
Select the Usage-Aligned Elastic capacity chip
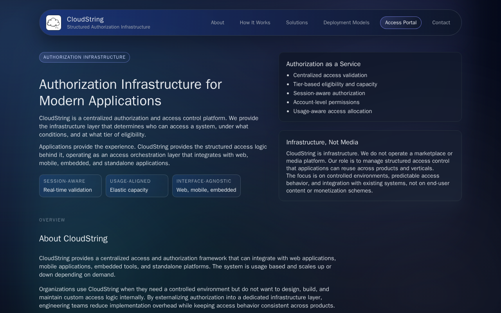click(x=137, y=186)
